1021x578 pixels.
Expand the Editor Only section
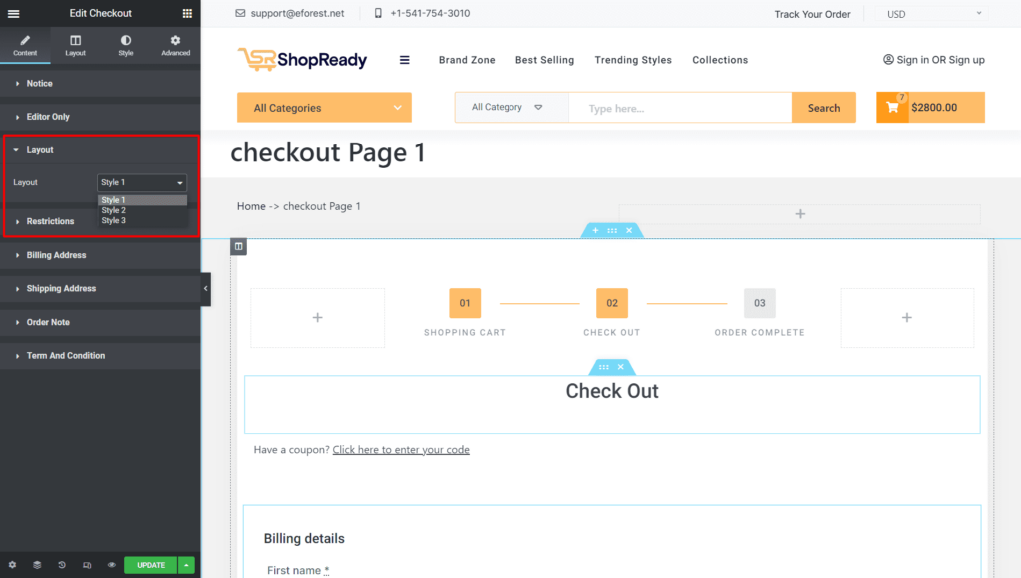(x=101, y=117)
